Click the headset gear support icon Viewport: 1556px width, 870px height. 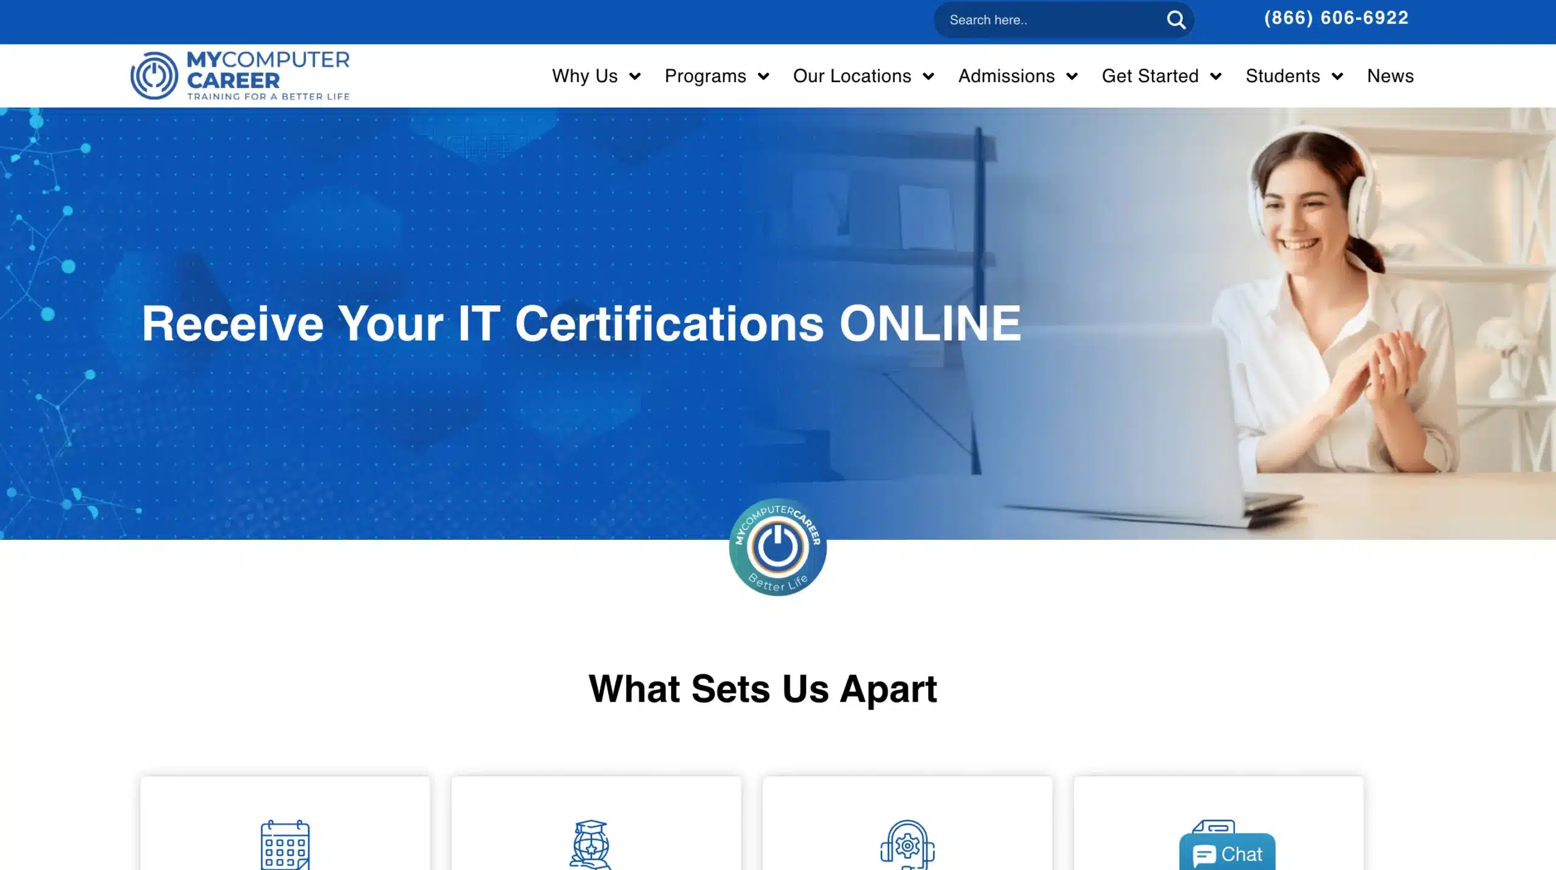[x=907, y=844]
